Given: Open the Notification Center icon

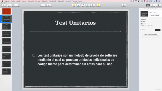Looking at the screenshot, I should (159, 1).
